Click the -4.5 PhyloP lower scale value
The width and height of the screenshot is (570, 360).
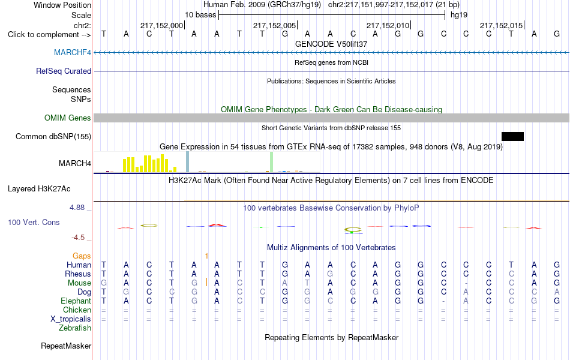[x=78, y=238]
